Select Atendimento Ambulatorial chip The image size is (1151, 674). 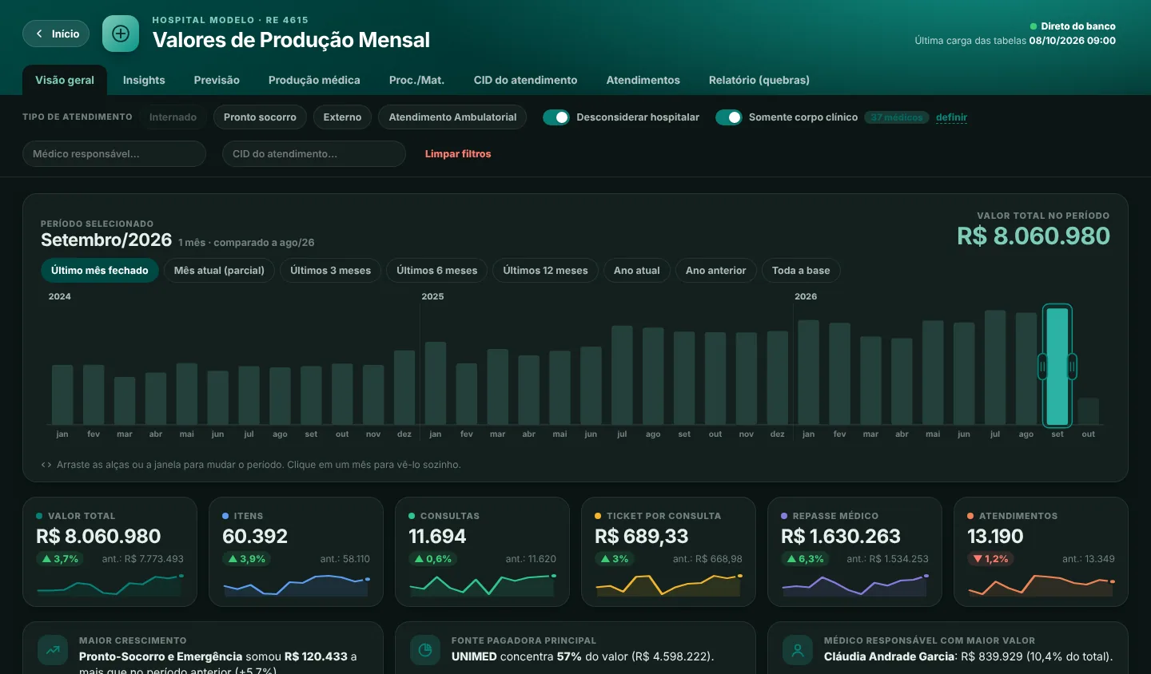click(x=452, y=117)
